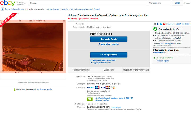Click the Fai una proposta button
The width and height of the screenshot is (191, 117).
(x=109, y=55)
